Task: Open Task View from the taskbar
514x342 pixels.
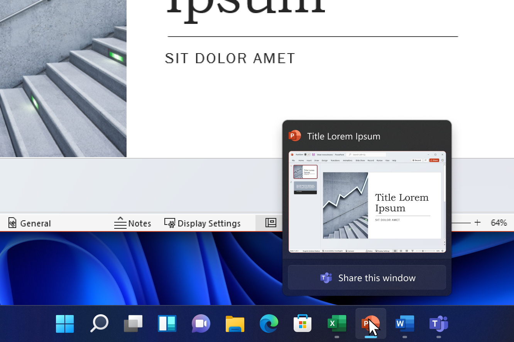Action: 133,324
